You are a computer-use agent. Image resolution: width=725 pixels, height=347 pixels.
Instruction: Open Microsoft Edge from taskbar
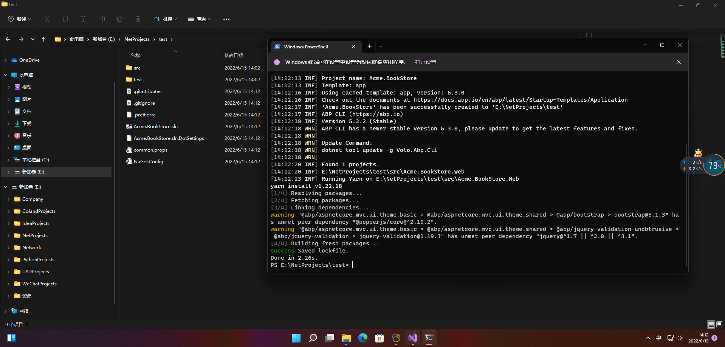point(362,338)
